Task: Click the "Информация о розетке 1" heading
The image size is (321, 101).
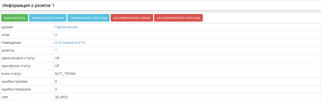Action: [28, 5]
